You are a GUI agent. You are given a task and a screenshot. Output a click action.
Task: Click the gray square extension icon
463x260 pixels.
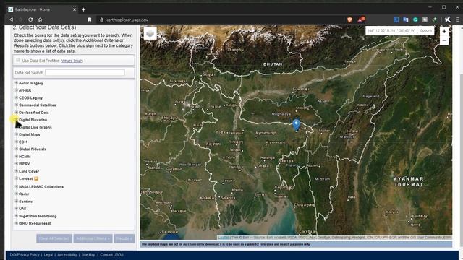point(425,19)
